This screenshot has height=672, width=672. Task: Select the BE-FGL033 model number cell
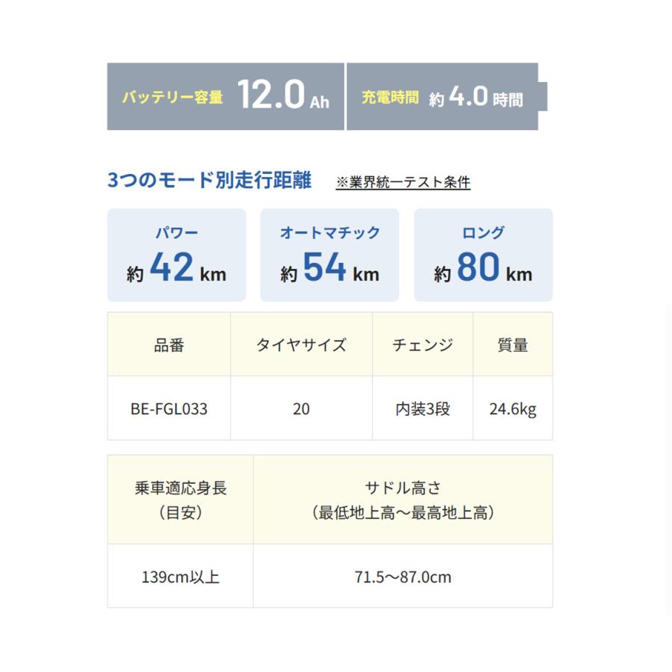[x=169, y=409]
